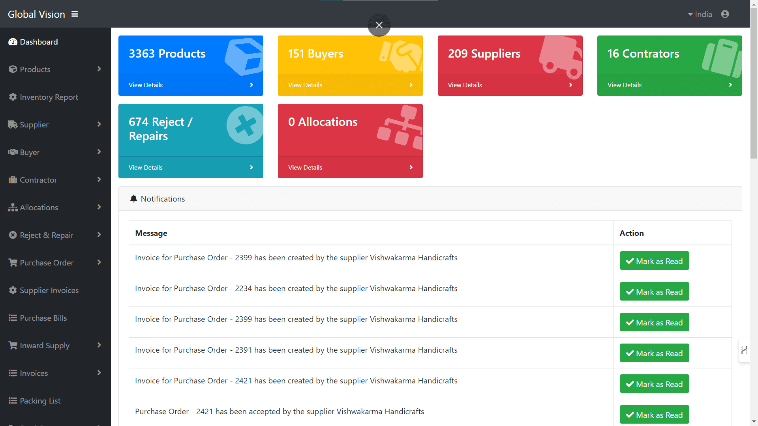Click the Supplier truck icon in sidebar

coord(13,125)
